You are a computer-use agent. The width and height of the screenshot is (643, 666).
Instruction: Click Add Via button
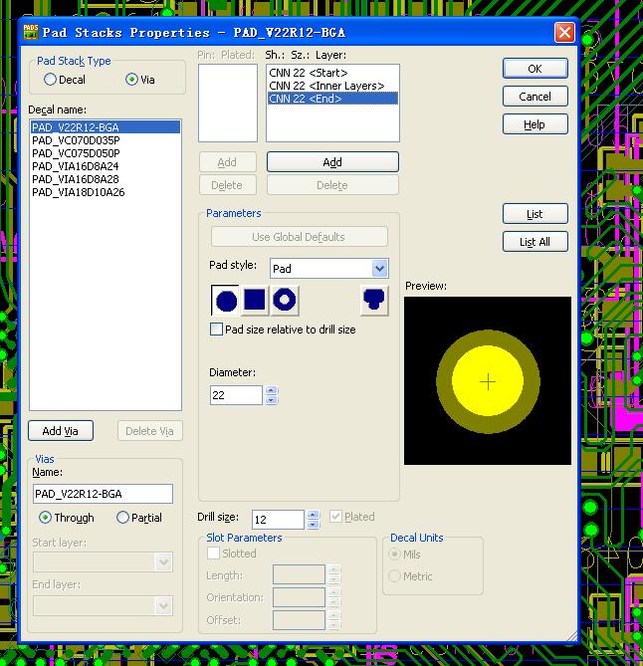[61, 431]
